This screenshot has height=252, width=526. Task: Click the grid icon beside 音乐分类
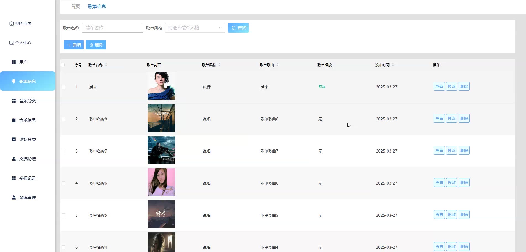[x=14, y=101]
